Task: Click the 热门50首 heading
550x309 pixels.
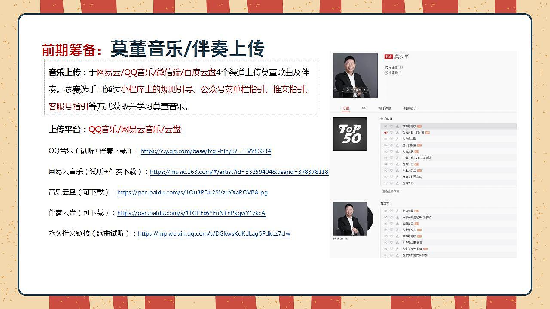Action: tap(386, 118)
